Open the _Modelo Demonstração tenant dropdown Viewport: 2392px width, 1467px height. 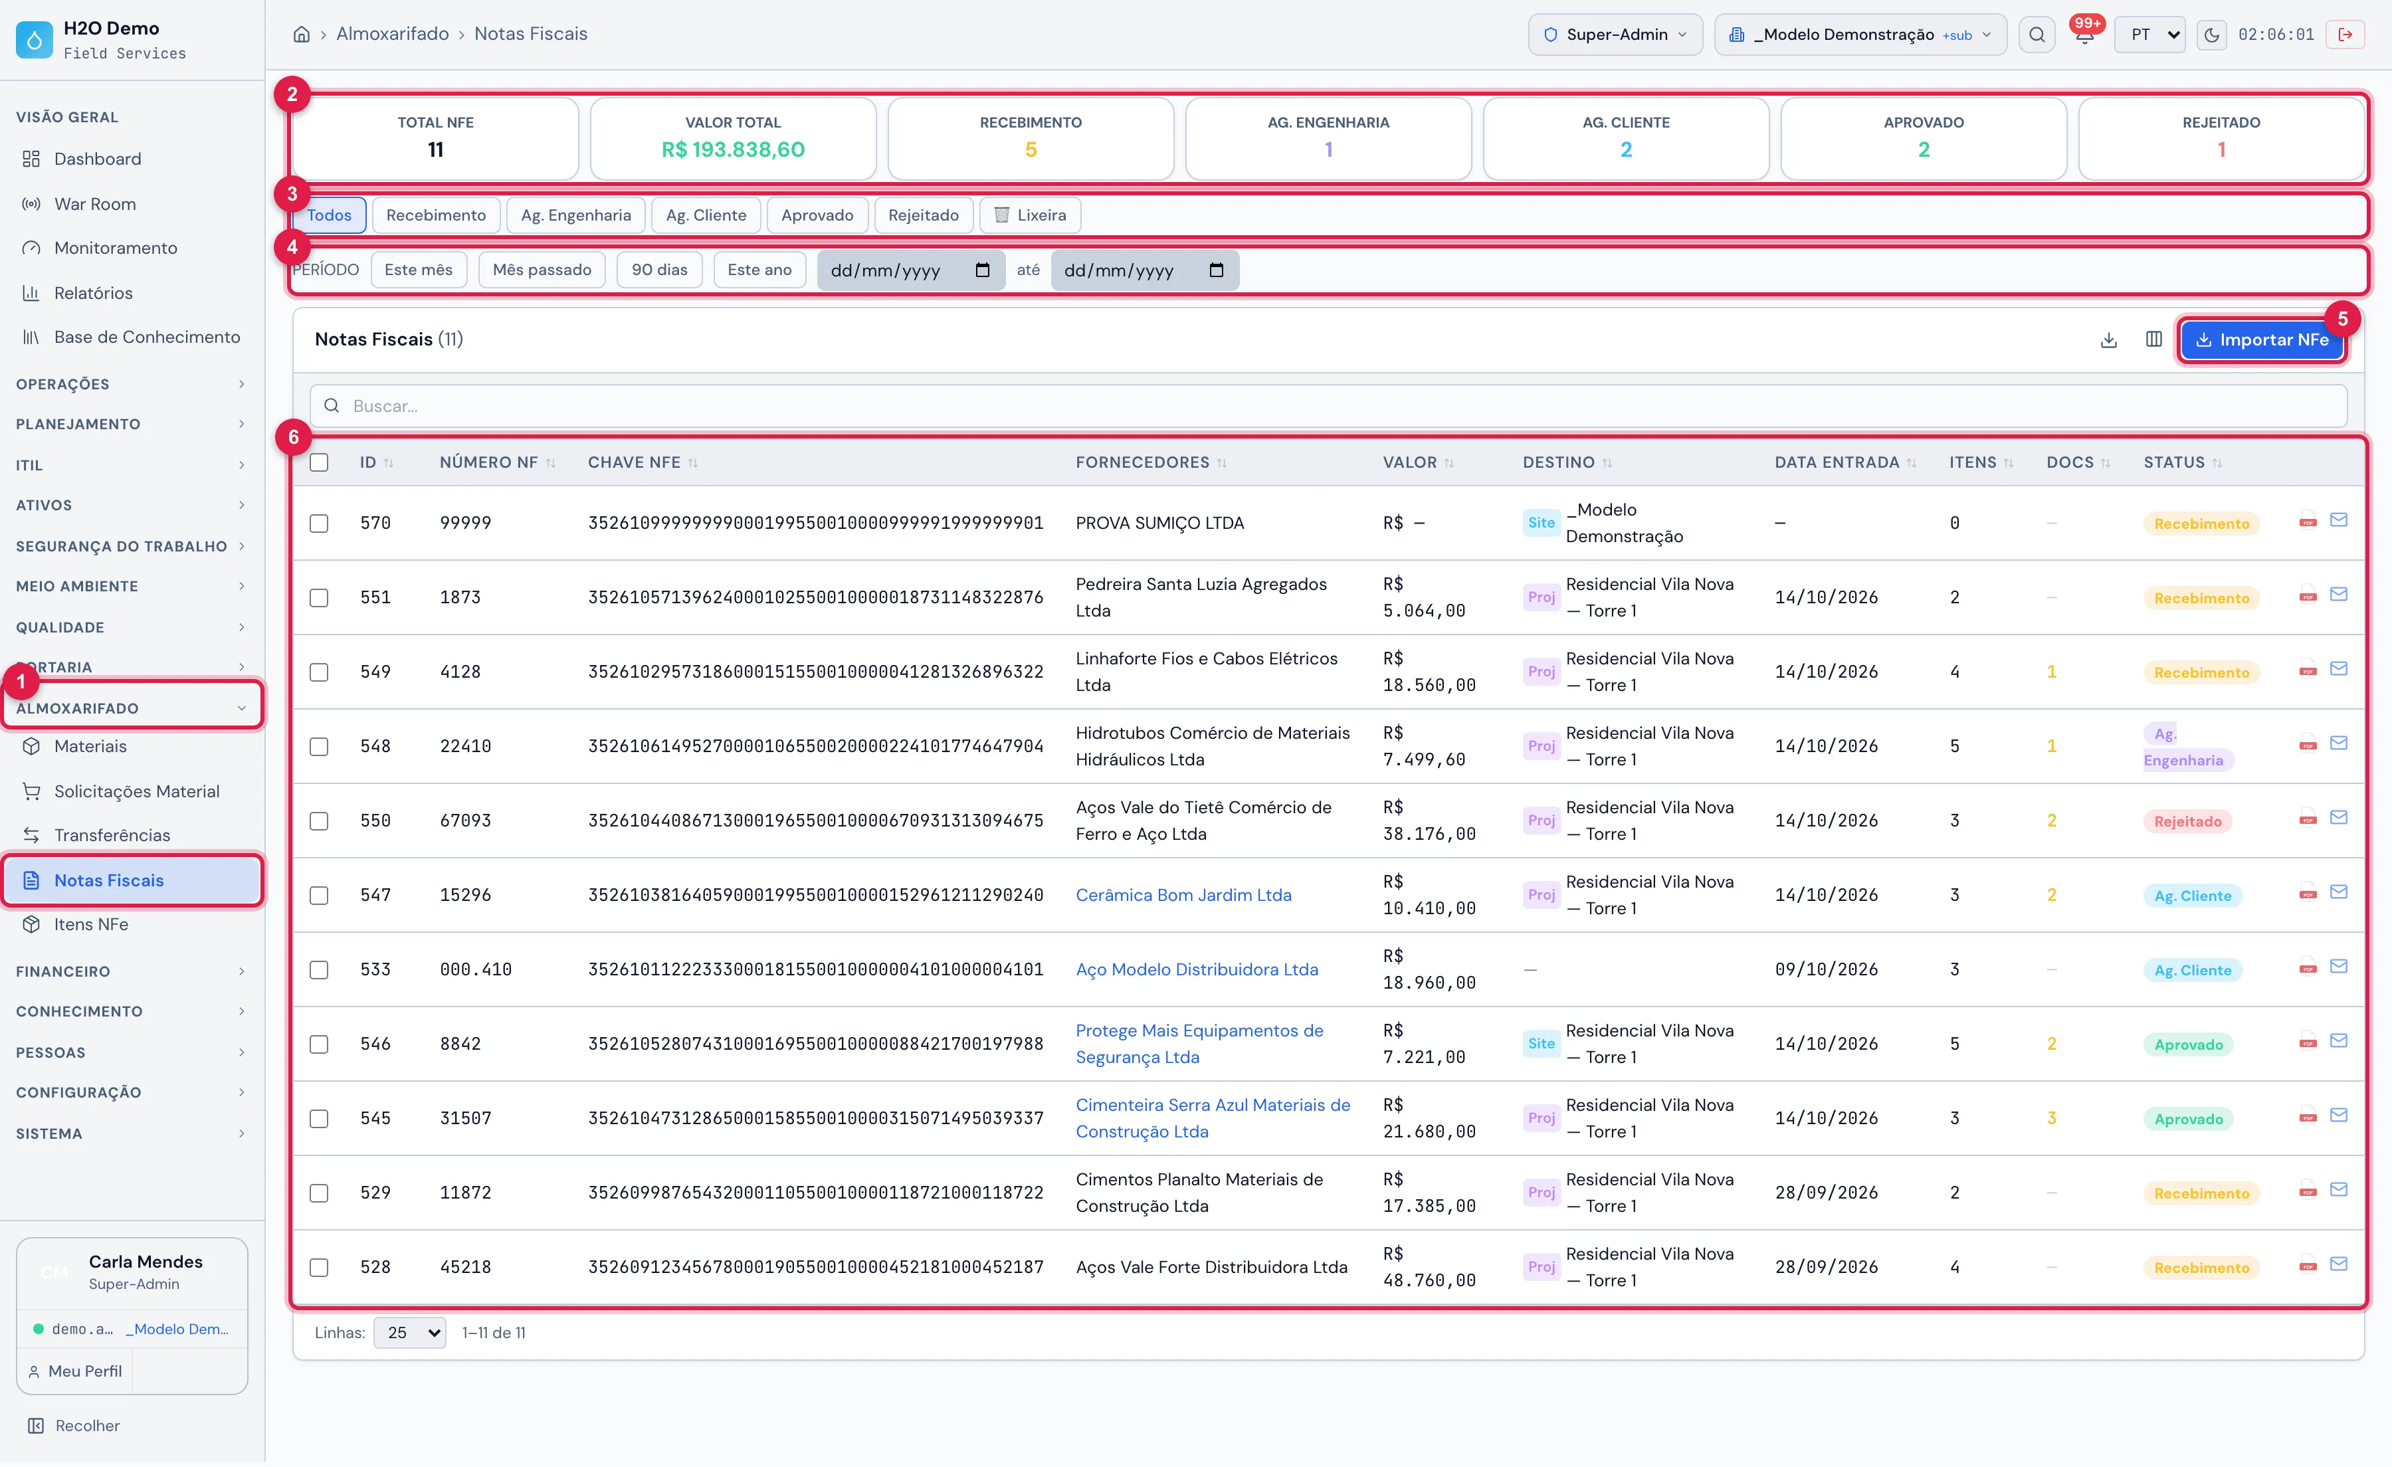point(1860,34)
